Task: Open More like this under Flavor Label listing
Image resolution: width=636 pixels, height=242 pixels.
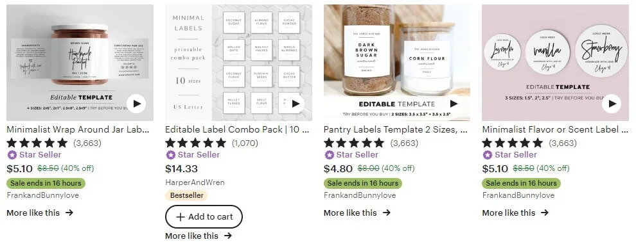Action: (x=515, y=213)
